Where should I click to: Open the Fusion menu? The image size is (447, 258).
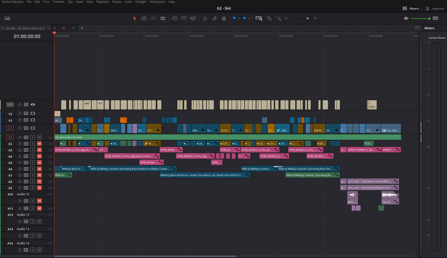point(116,2)
